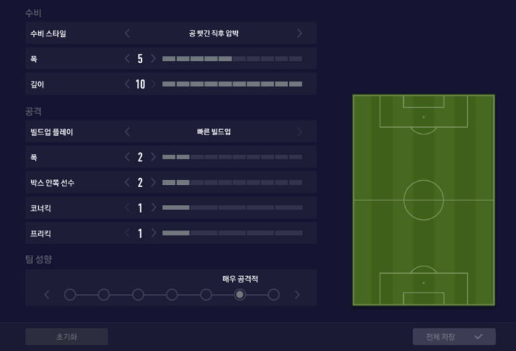
Task: Select the first 팀 성향 circle
Action: (70, 295)
